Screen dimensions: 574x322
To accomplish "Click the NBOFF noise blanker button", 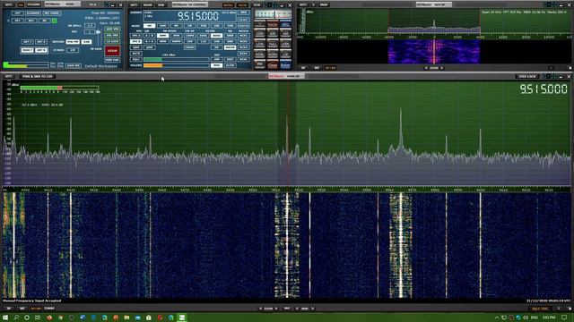I will (230, 47).
